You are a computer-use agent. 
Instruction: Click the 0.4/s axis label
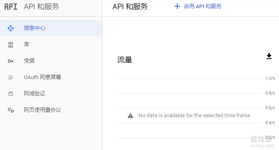click(270, 123)
